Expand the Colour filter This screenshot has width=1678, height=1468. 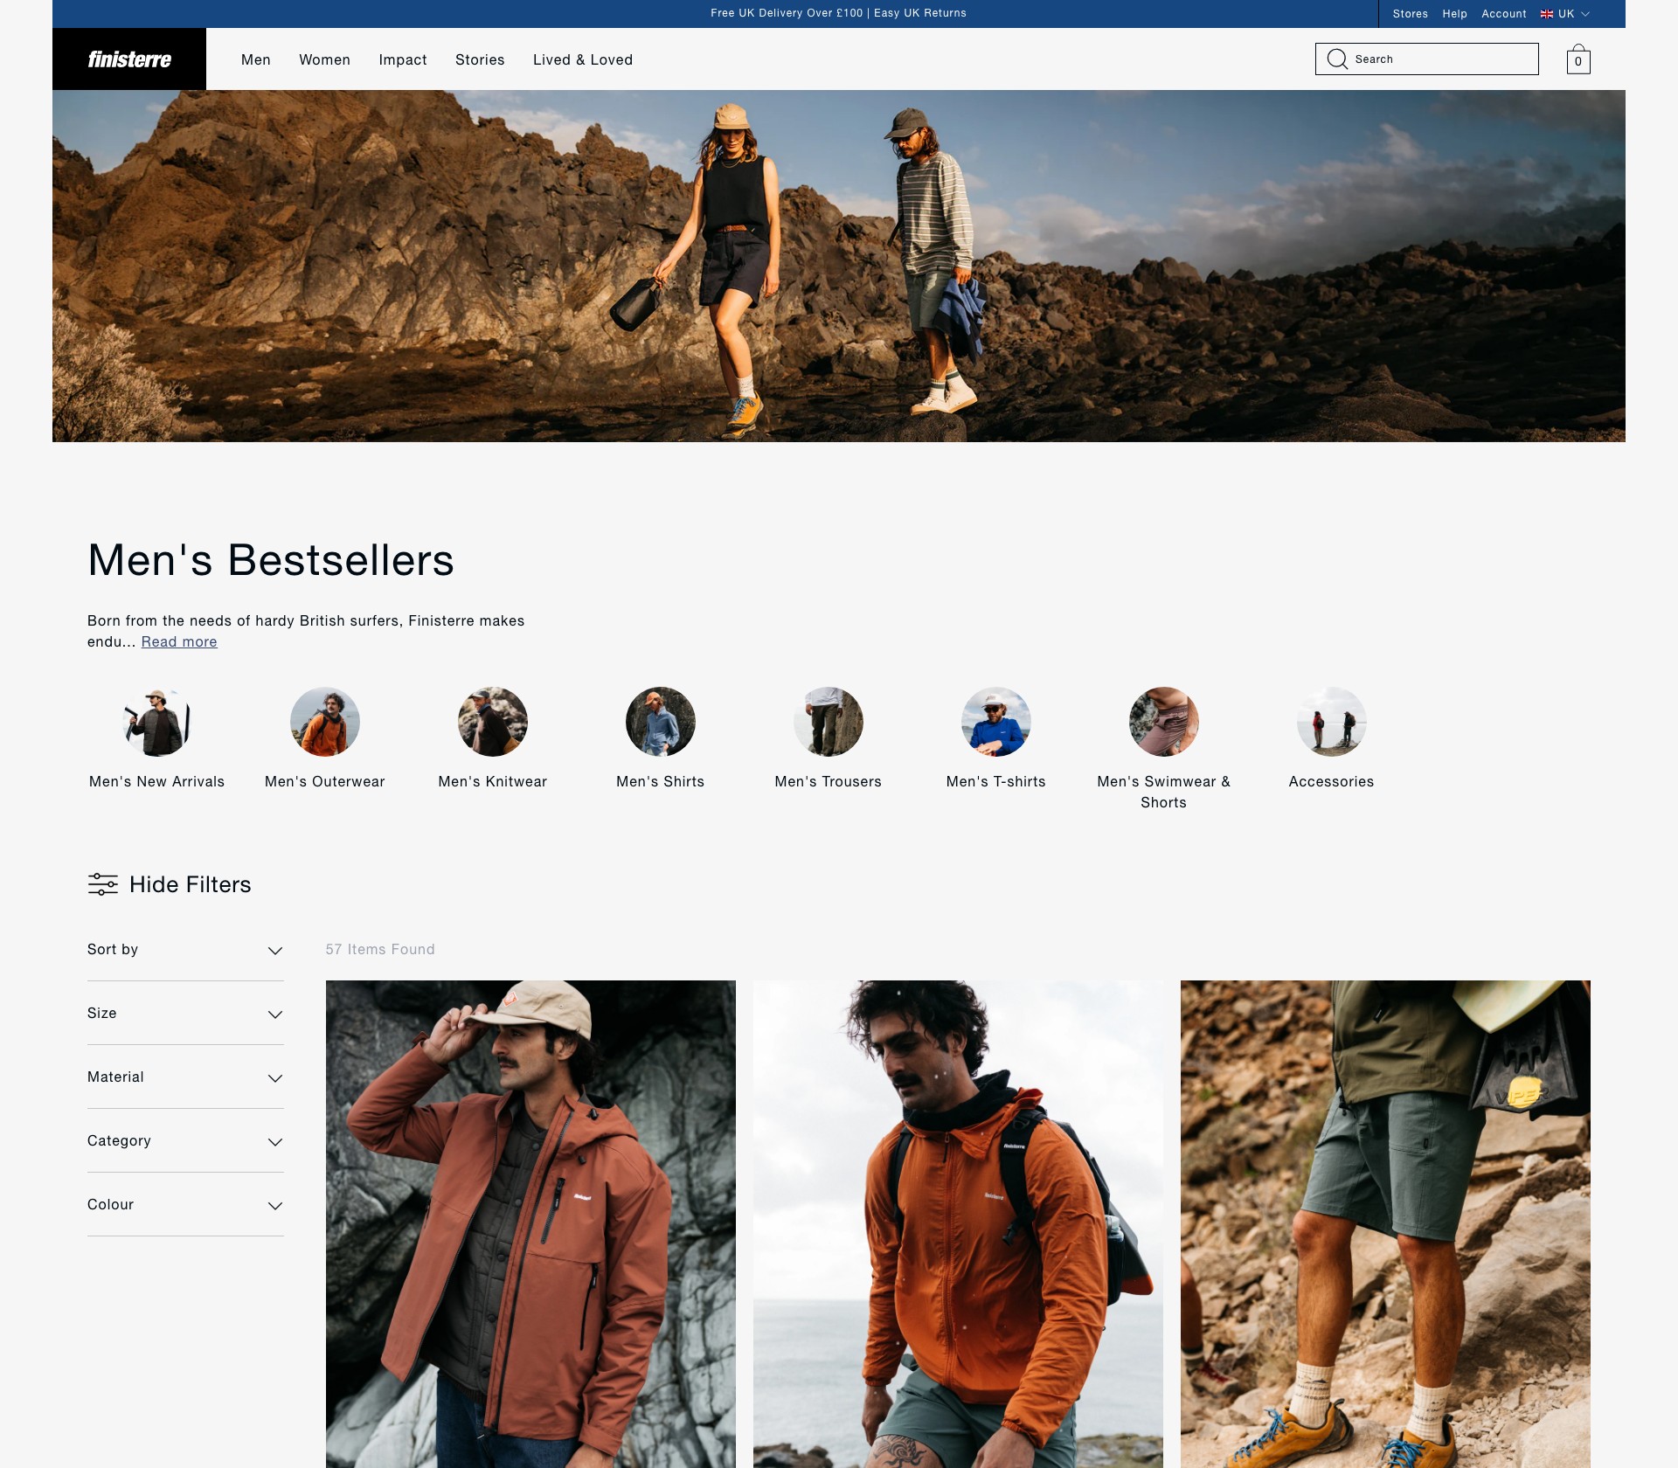[185, 1205]
